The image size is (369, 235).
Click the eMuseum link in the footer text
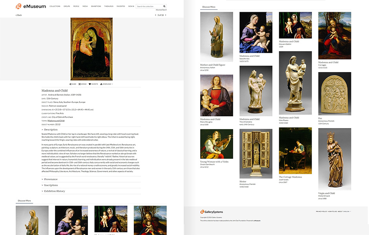[x=257, y=221]
